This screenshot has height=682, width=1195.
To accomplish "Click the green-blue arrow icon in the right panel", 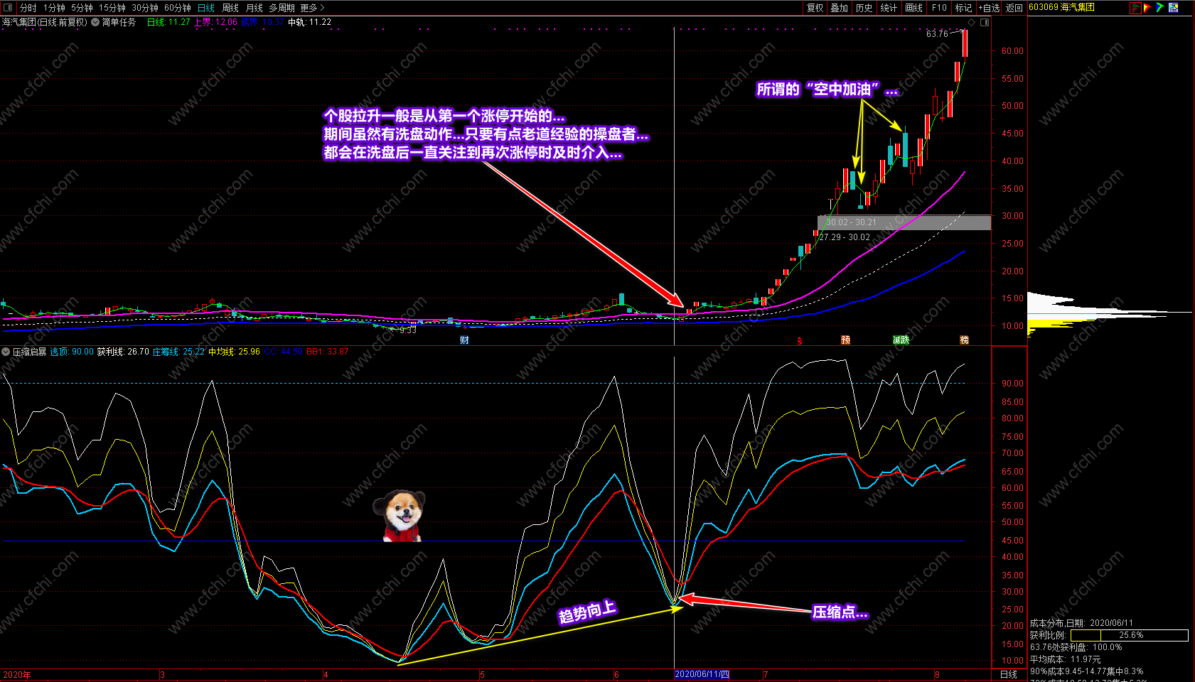I will pyautogui.click(x=1159, y=8).
